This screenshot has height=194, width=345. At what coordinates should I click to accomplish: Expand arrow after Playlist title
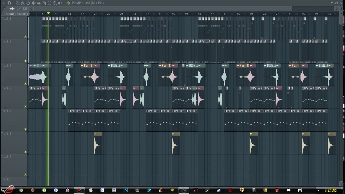click(104, 3)
